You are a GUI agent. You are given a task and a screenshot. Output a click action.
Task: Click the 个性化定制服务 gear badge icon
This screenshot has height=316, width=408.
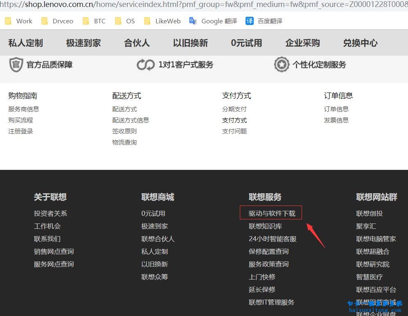[x=282, y=64]
